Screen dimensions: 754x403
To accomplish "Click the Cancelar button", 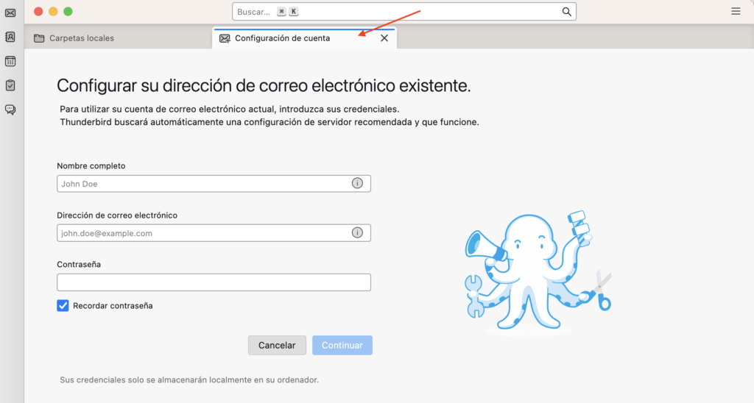I will click(277, 345).
